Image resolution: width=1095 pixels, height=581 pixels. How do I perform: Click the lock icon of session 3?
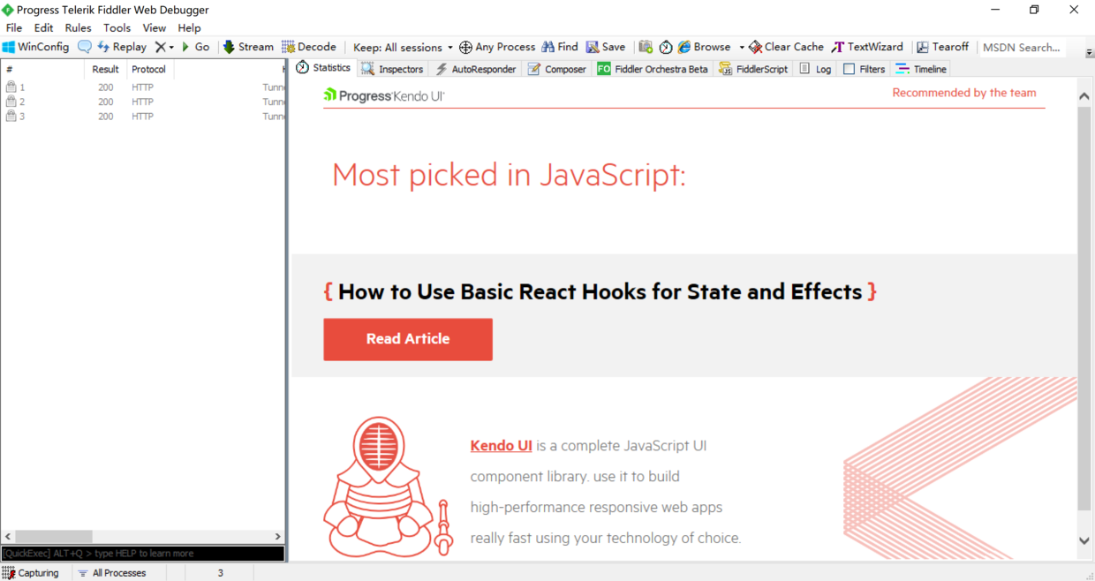tap(11, 116)
